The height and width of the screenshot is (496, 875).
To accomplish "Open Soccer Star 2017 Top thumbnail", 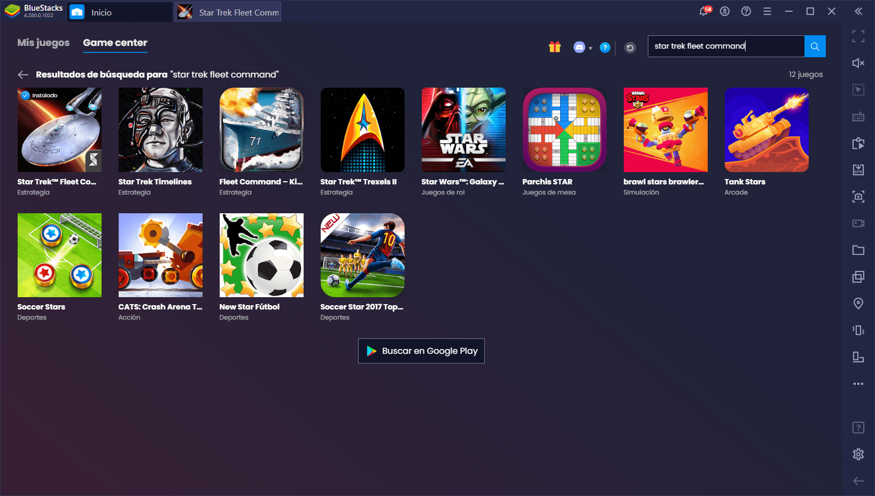I will [362, 255].
